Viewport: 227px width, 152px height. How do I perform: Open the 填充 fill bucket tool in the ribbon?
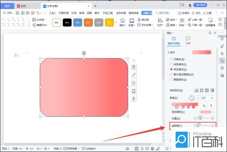(x=123, y=22)
